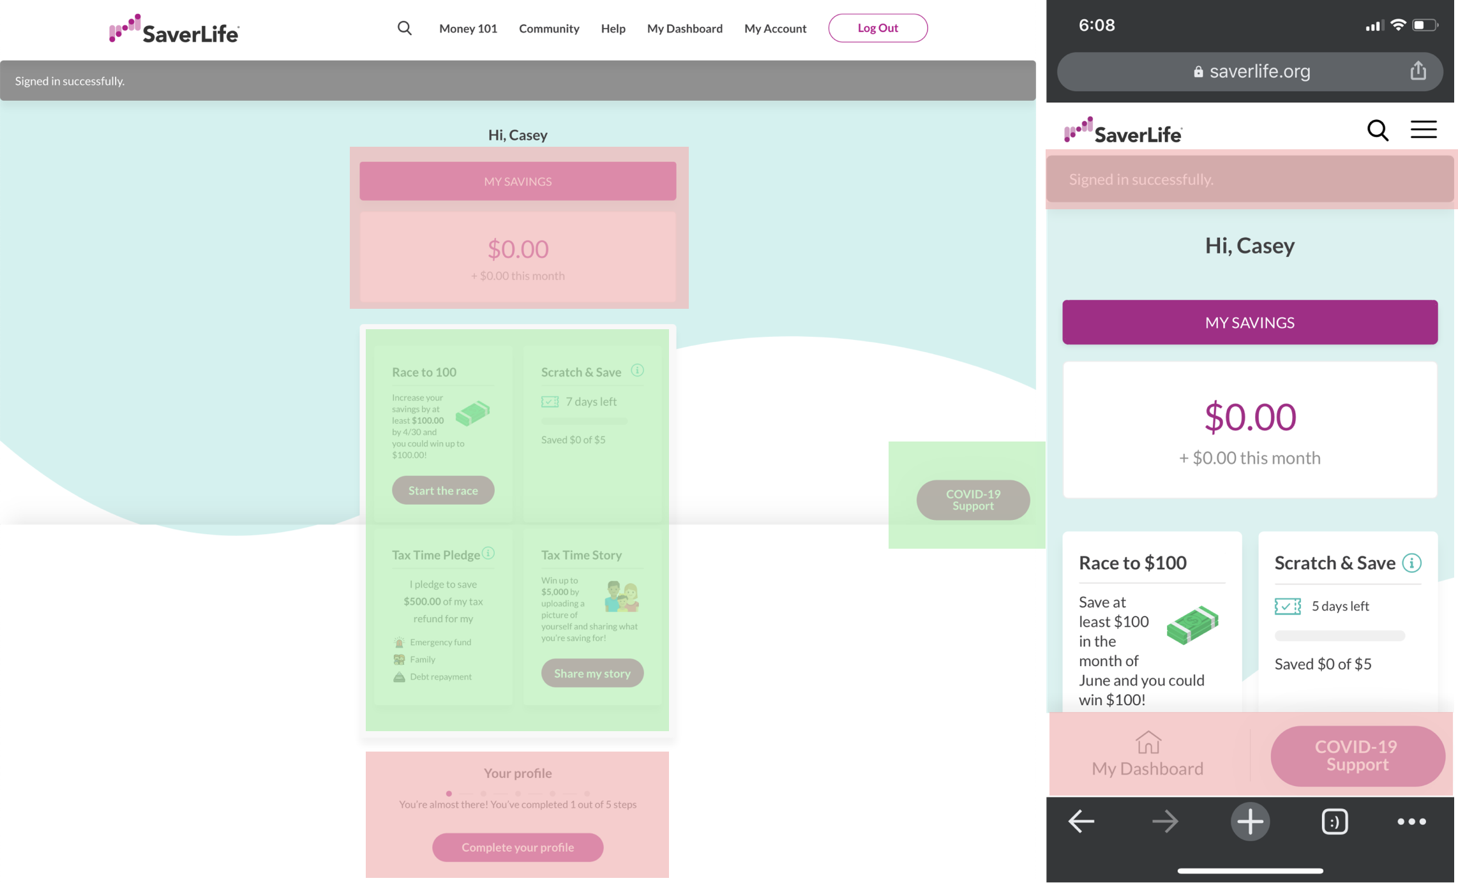Click the desktop header search magnifier icon
1458x883 pixels.
point(404,28)
